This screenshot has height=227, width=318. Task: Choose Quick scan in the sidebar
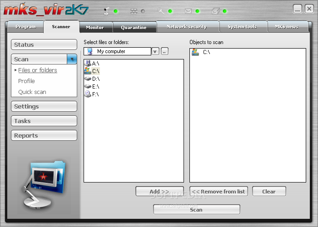(32, 92)
